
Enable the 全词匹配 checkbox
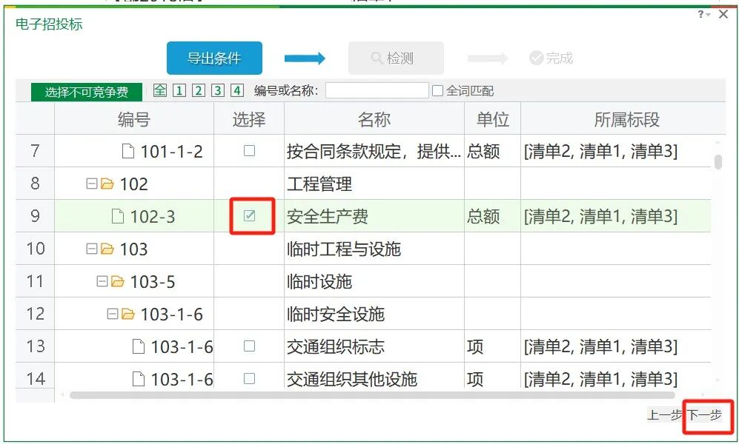point(438,90)
